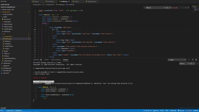Open the Explorer more actions ellipsis
This screenshot has height=112, width=199.
pyautogui.click(x=28, y=1)
